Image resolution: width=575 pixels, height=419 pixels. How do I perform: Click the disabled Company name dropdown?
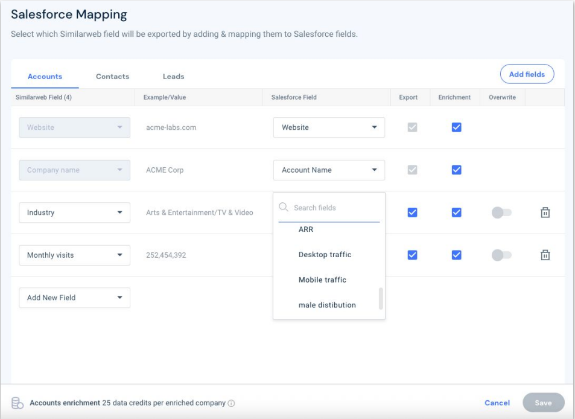pyautogui.click(x=74, y=170)
